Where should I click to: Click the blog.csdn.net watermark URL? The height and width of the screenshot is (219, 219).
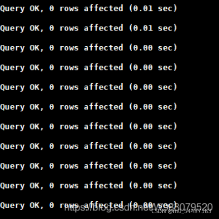tap(139, 208)
